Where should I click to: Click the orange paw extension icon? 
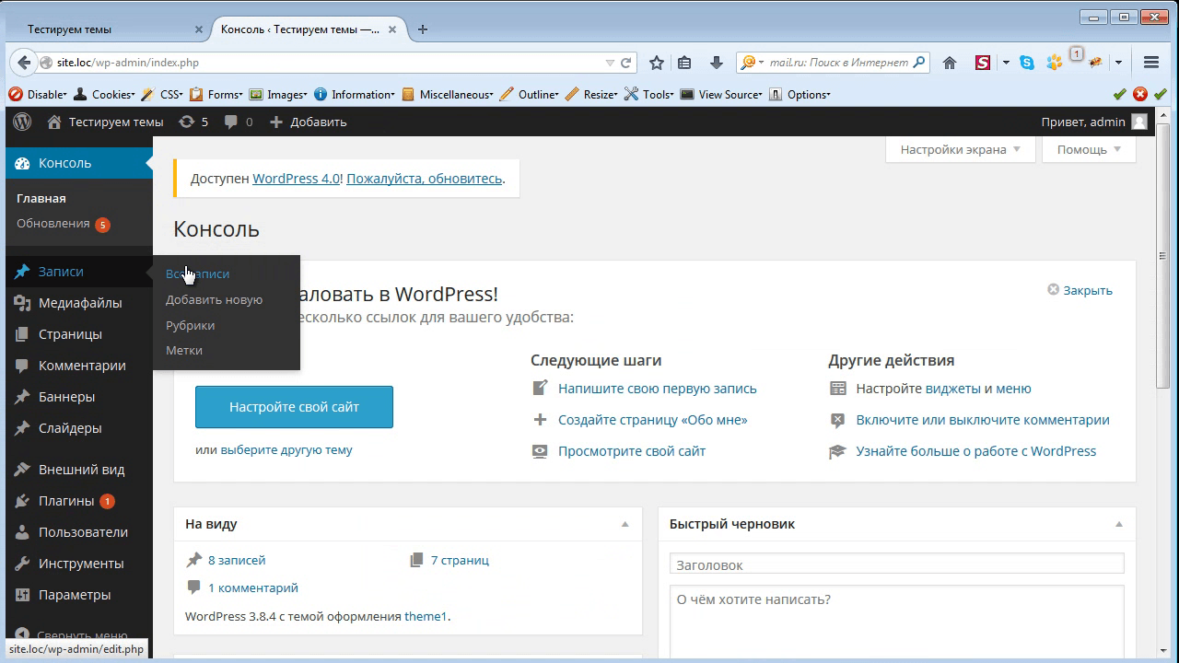pos(1055,63)
